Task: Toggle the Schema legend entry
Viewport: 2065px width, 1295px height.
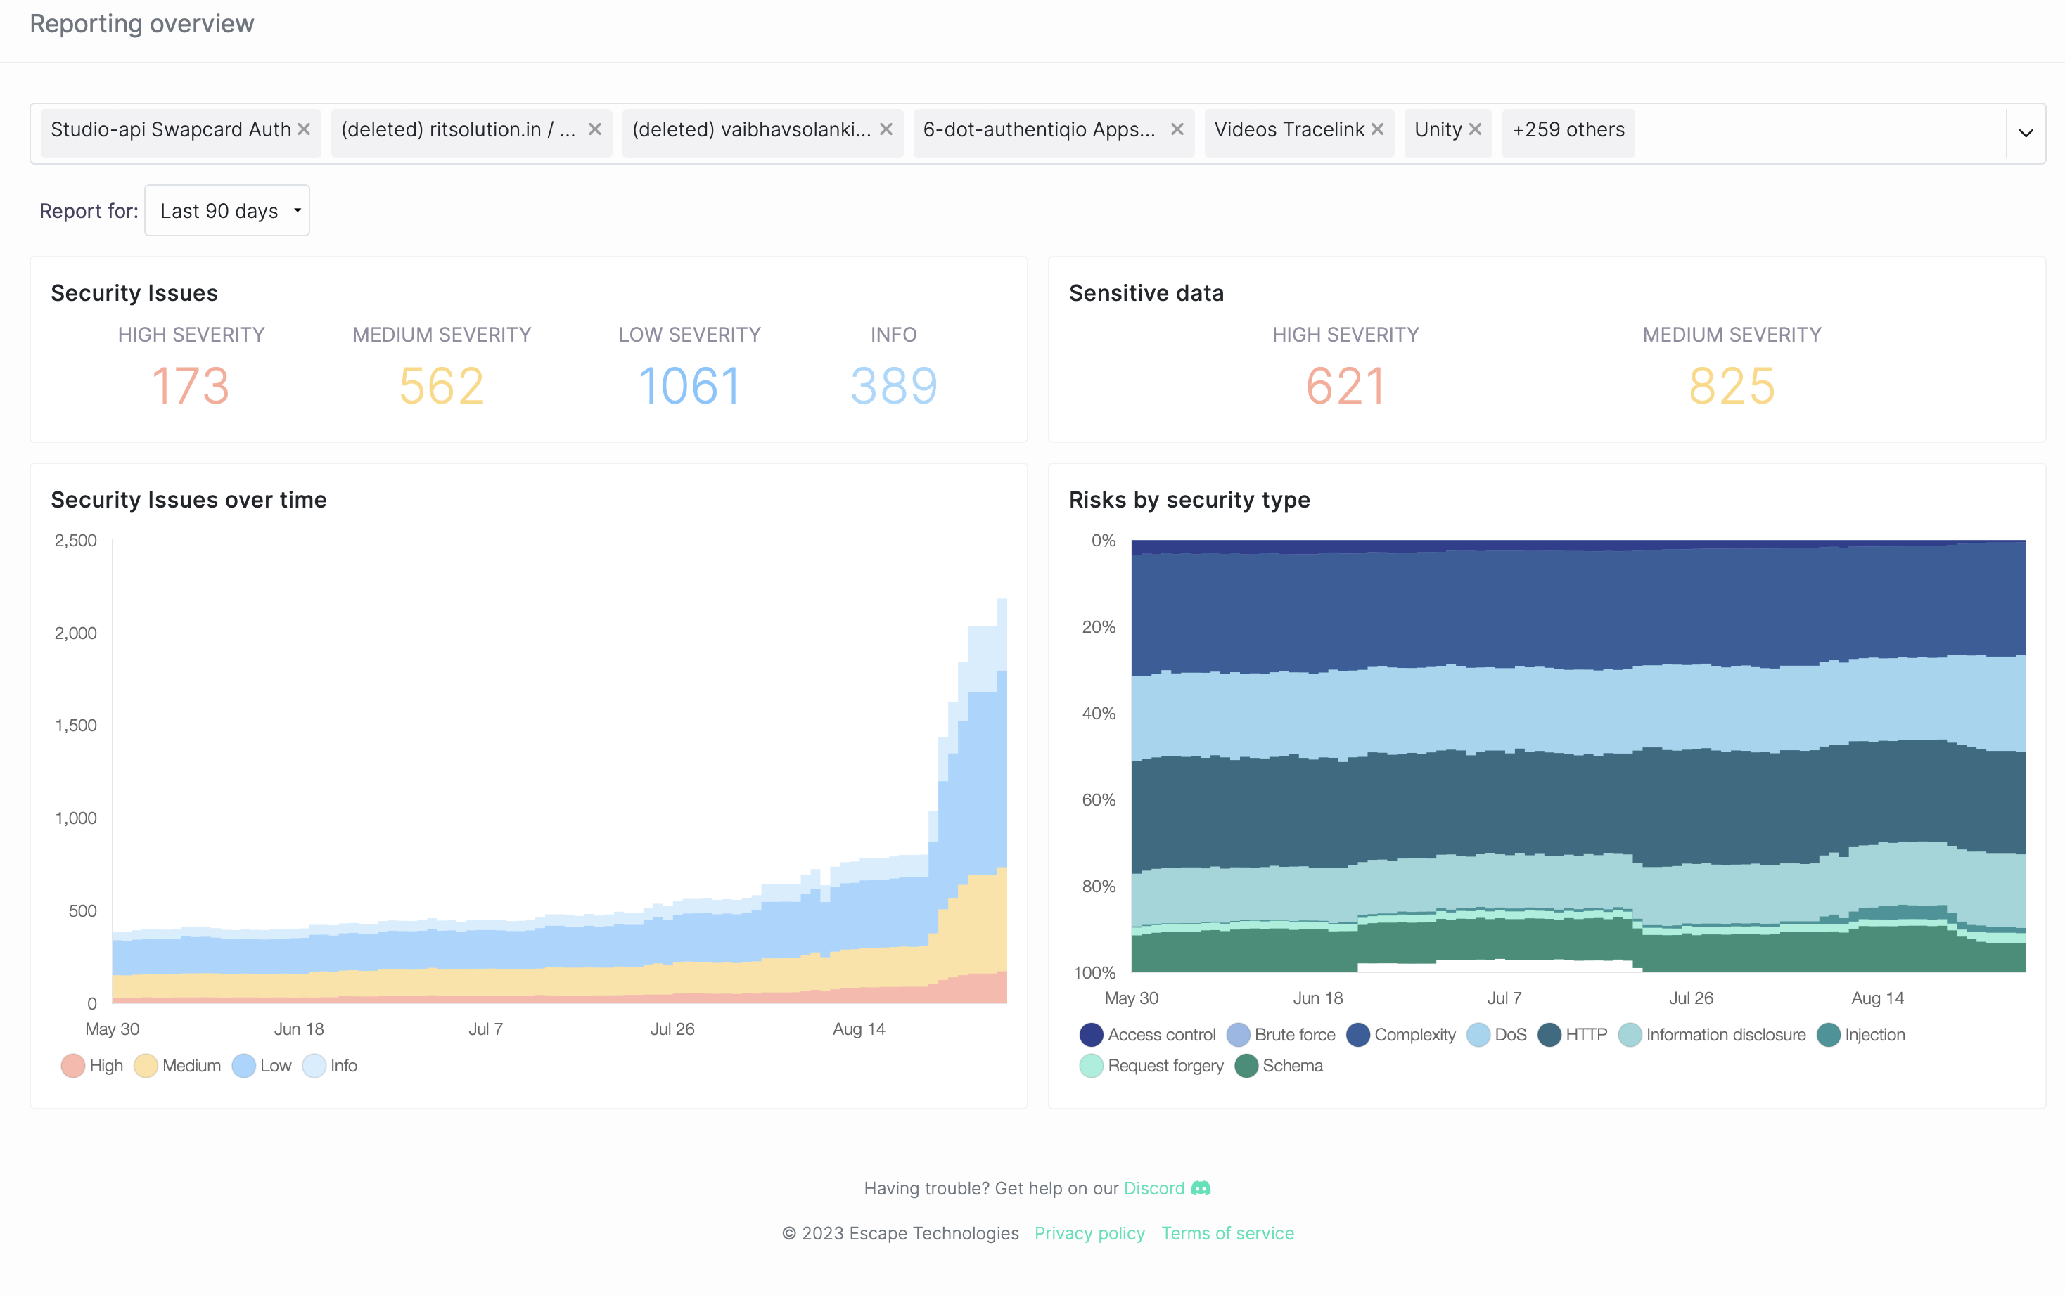Action: [1279, 1066]
